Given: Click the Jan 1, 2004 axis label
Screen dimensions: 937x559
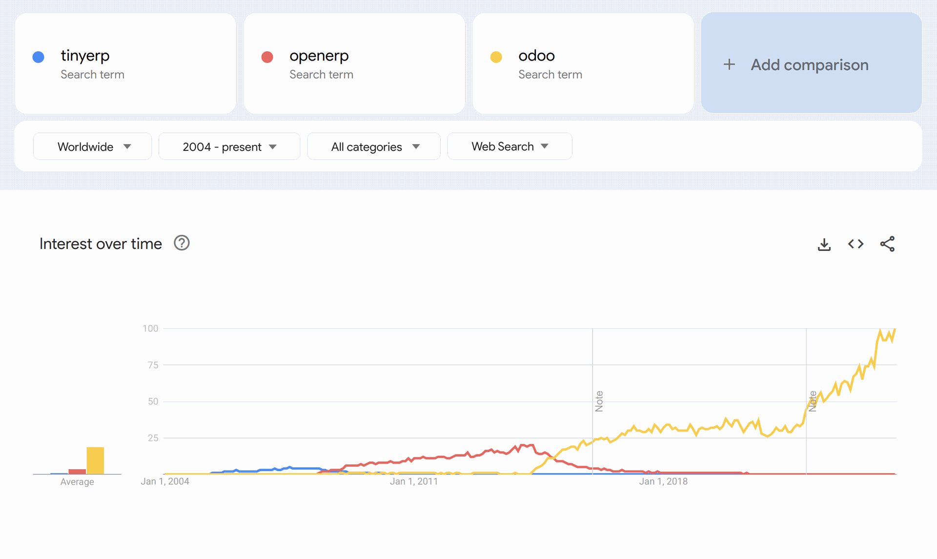Looking at the screenshot, I should coord(165,481).
